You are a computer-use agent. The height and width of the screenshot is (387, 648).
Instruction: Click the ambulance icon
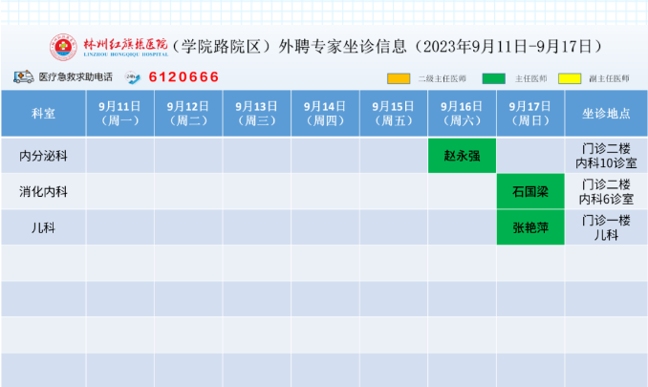(x=23, y=76)
